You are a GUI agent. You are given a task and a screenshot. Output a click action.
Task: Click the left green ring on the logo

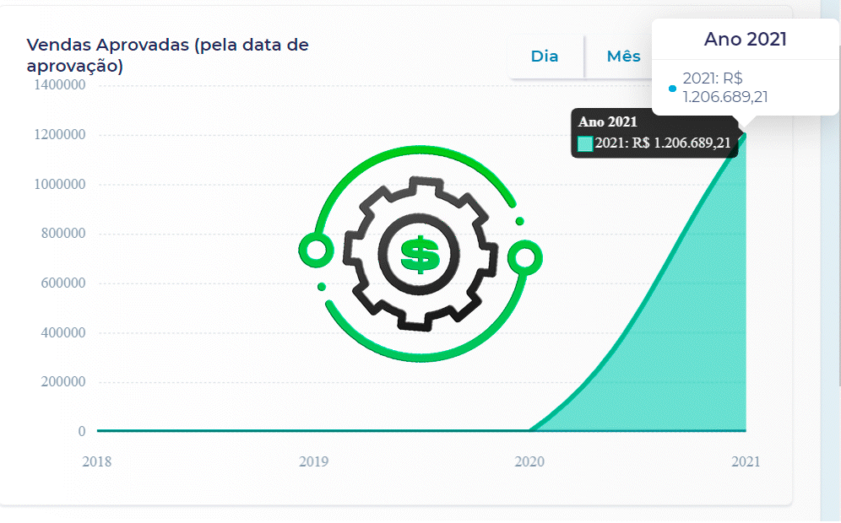click(x=315, y=250)
